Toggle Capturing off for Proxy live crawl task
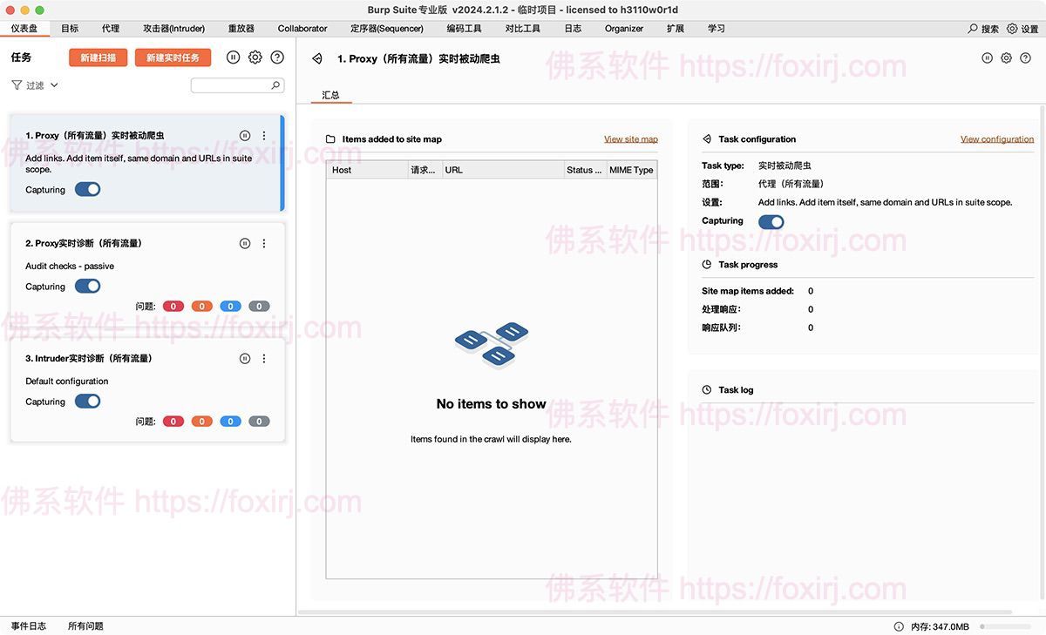 [87, 189]
